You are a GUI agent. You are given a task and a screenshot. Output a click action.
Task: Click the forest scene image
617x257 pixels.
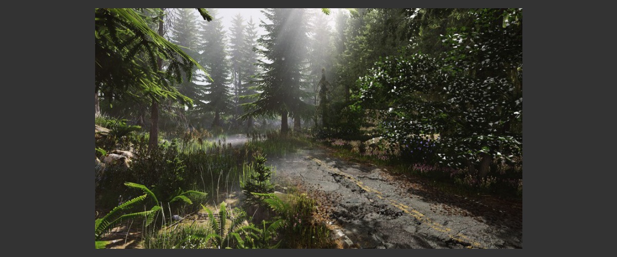tap(308, 128)
